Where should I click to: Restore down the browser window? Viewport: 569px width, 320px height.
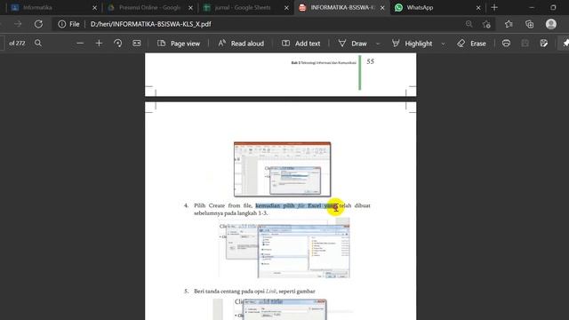(x=553, y=7)
